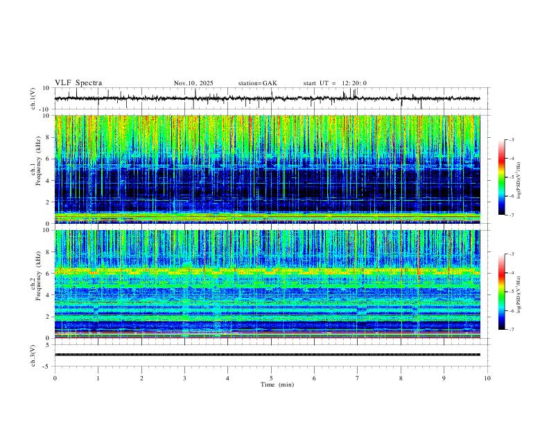Screen dimensions: 549x424
Task: Click the "-7" tick on ch.1 color bar
Action: click(511, 215)
